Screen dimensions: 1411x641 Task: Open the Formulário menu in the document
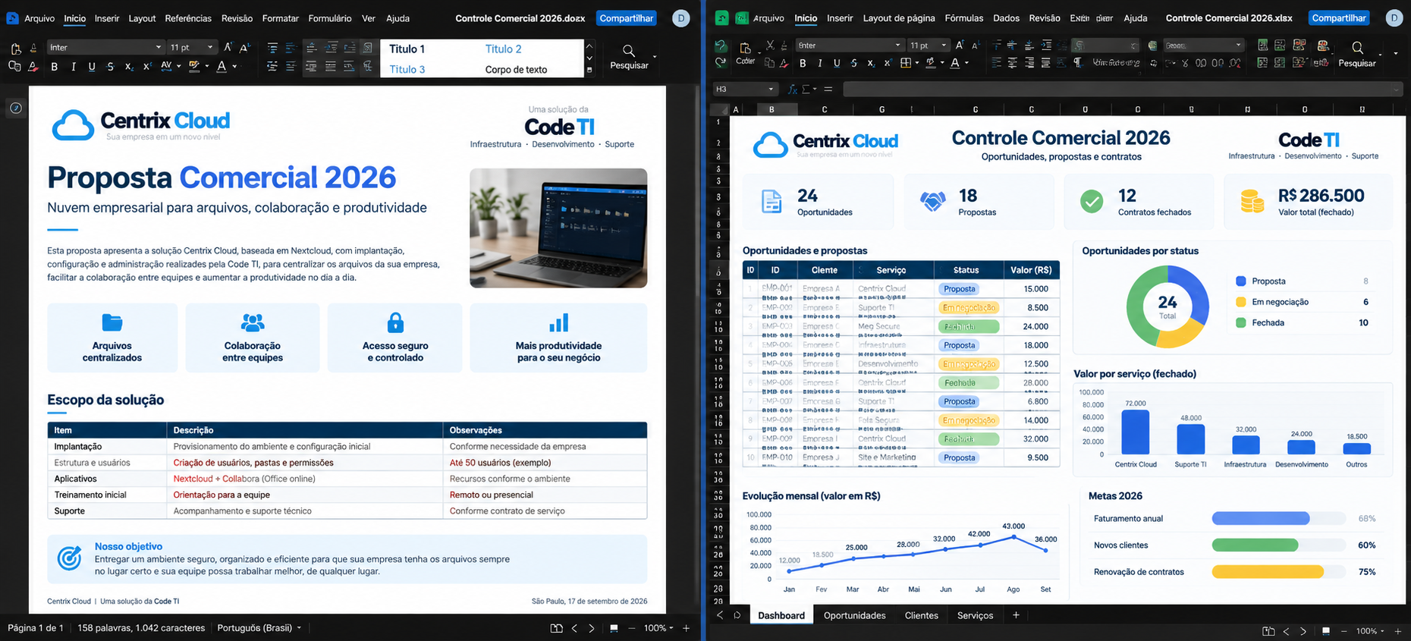(329, 18)
